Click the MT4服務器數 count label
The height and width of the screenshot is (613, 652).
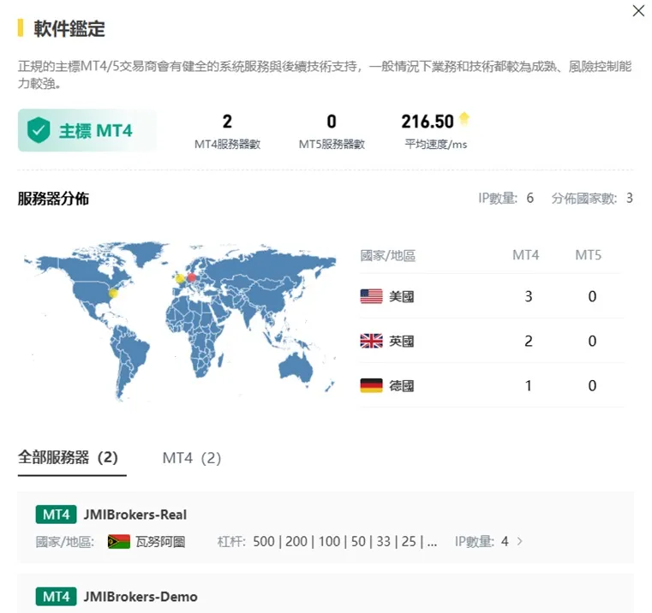[227, 144]
